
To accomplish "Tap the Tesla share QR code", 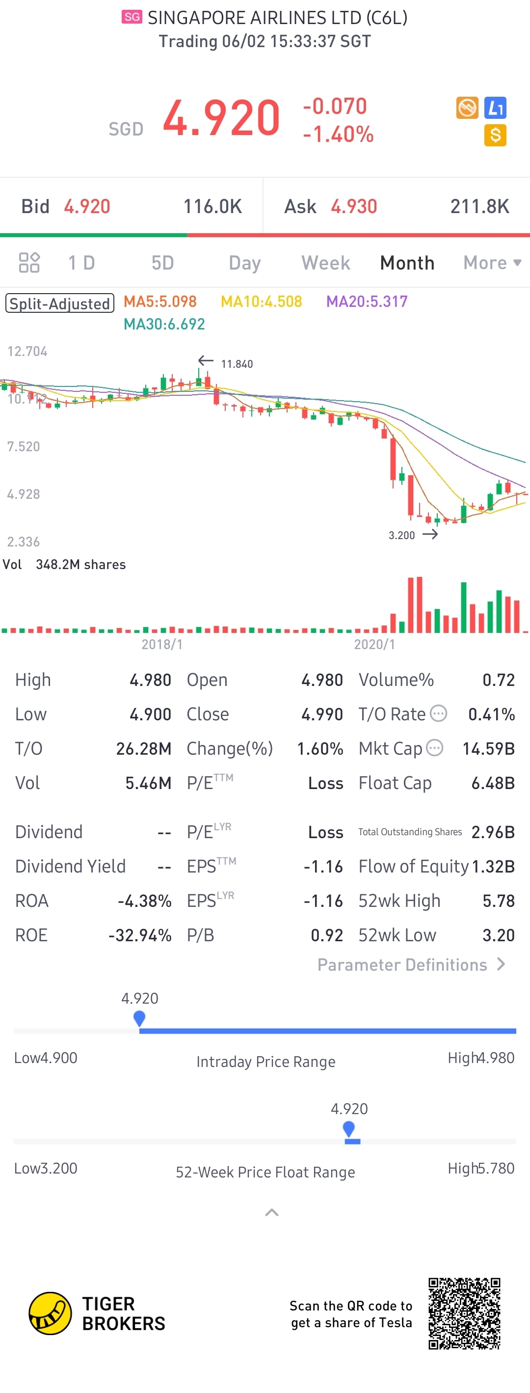I will (x=464, y=1313).
